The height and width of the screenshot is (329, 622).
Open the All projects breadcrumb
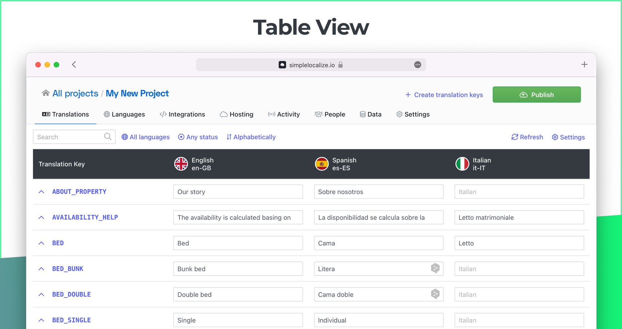pos(75,94)
